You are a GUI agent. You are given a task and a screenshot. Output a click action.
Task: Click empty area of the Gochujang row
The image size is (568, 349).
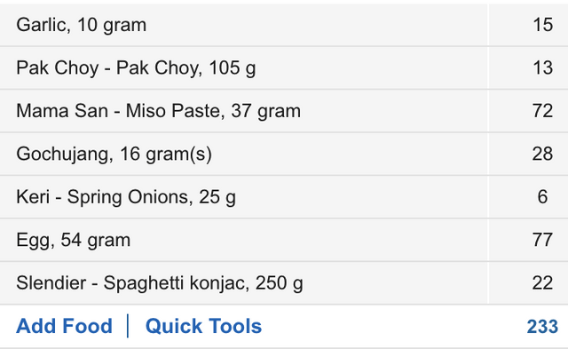coord(348,154)
